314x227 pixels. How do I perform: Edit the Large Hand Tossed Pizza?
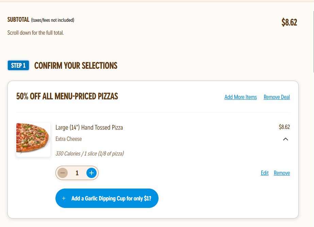click(x=265, y=173)
